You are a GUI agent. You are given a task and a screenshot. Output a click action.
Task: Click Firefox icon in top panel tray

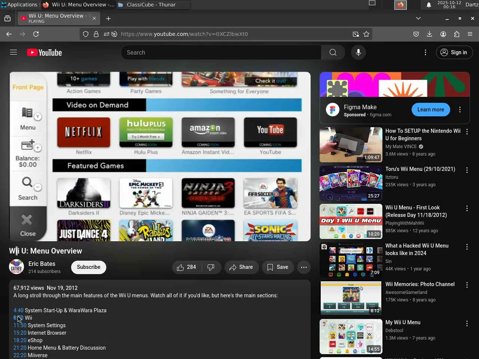400,5
